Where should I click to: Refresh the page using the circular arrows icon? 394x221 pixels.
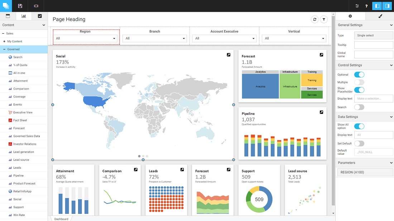[314, 19]
